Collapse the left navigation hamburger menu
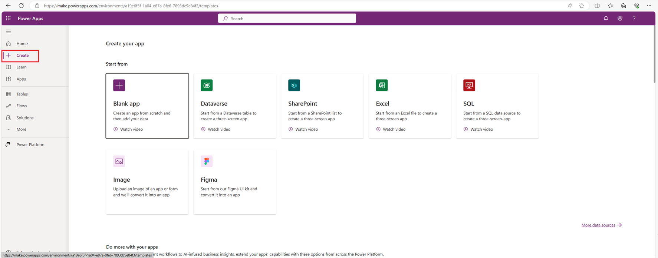Viewport: 658px width, 258px height. [9, 31]
